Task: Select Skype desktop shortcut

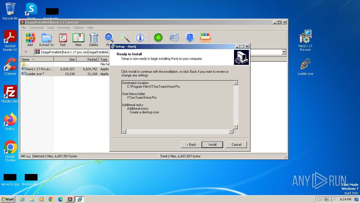Action: coord(31,11)
